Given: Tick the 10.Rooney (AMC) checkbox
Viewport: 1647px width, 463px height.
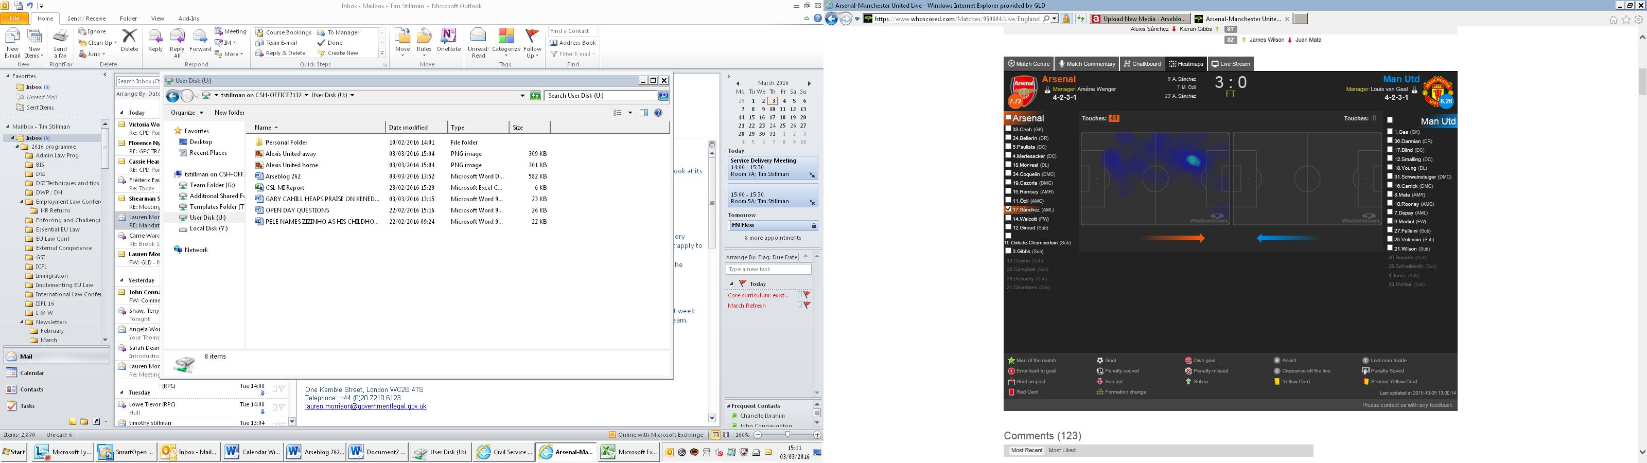Looking at the screenshot, I should tap(1390, 203).
